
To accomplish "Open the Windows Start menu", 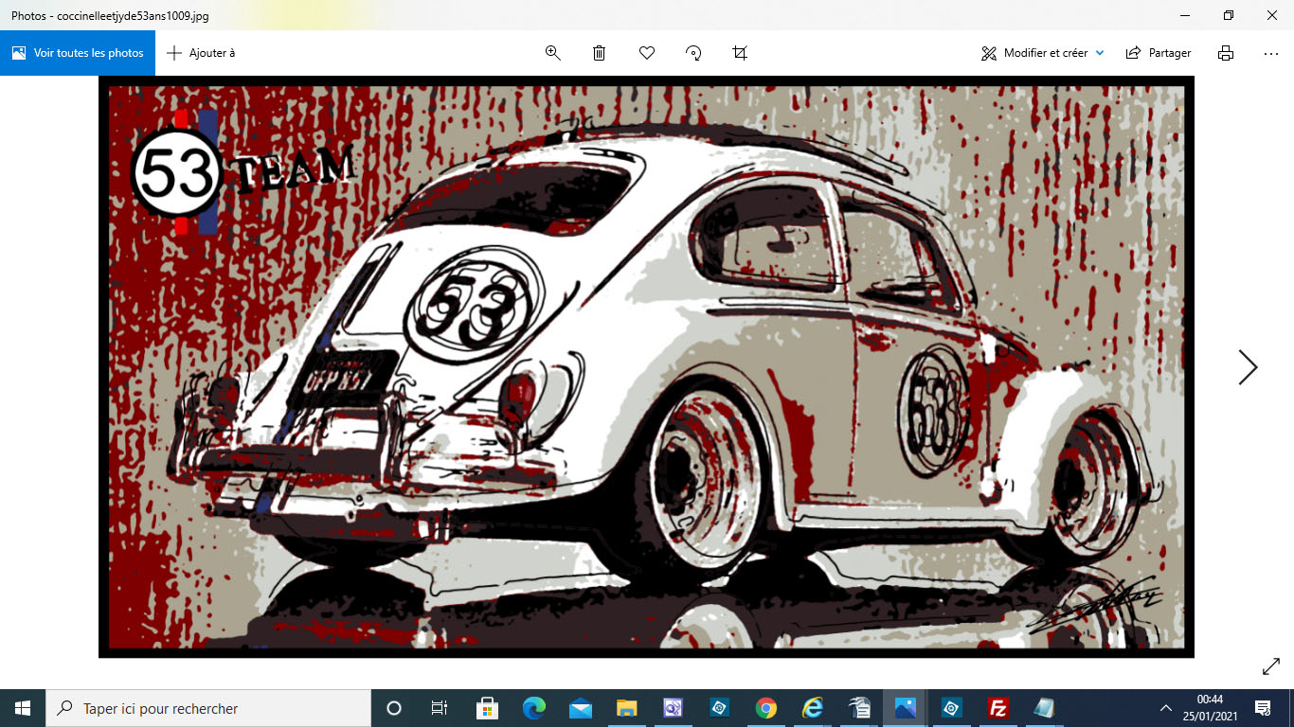I will [23, 708].
